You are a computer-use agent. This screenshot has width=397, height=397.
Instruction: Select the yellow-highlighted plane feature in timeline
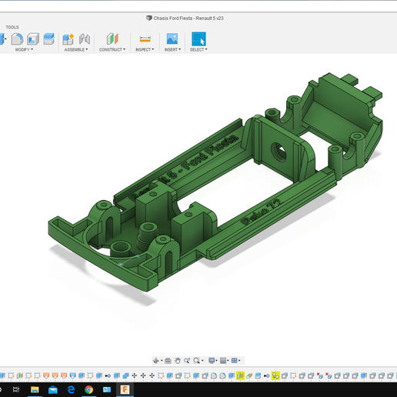click(240, 375)
